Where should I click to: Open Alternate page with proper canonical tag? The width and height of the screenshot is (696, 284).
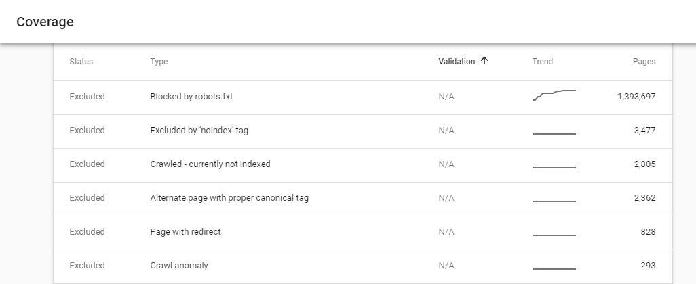coord(229,198)
